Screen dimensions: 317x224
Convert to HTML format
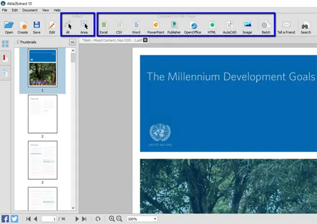click(212, 27)
